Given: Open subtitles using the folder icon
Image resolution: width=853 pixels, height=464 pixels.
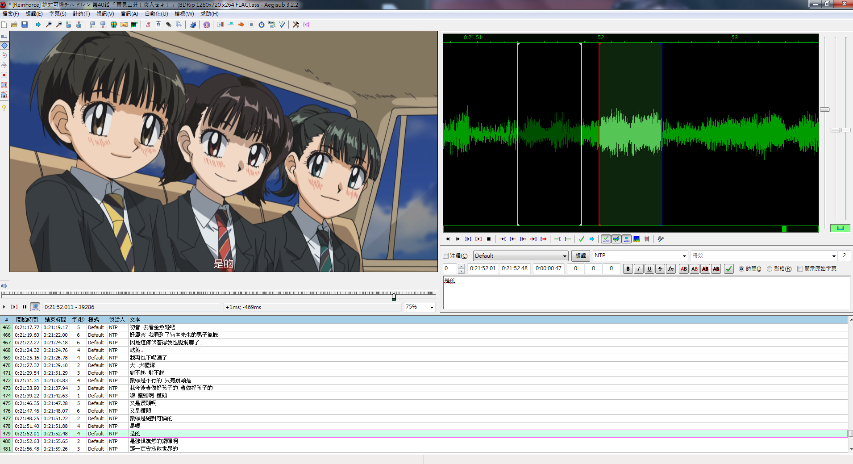Looking at the screenshot, I should pos(14,25).
